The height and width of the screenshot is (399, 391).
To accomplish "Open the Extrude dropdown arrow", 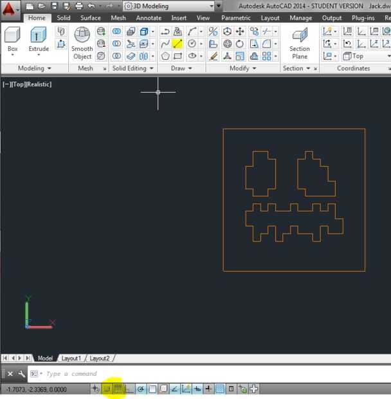I will [39, 55].
